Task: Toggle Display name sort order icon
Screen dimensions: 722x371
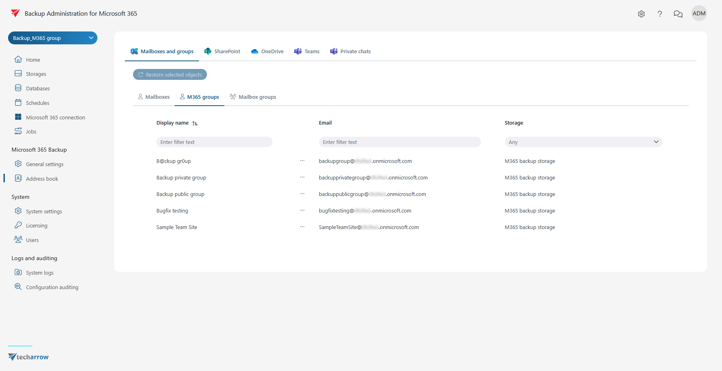Action: pos(195,123)
